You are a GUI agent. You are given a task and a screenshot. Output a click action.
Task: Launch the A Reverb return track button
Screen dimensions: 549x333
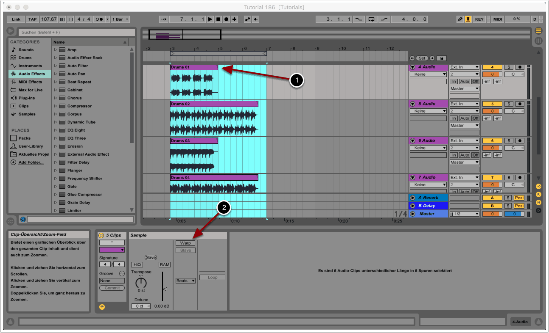(x=412, y=198)
